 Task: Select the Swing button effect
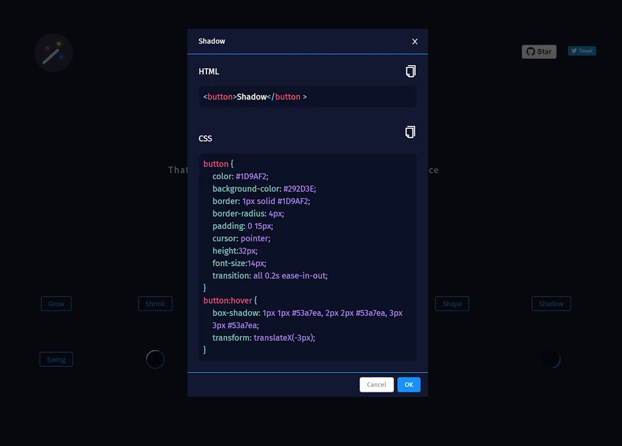coord(56,359)
